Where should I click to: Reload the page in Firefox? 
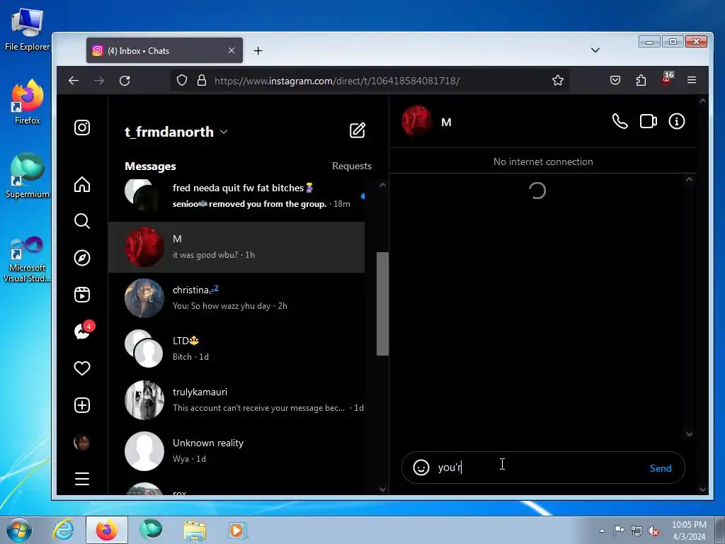pyautogui.click(x=125, y=81)
